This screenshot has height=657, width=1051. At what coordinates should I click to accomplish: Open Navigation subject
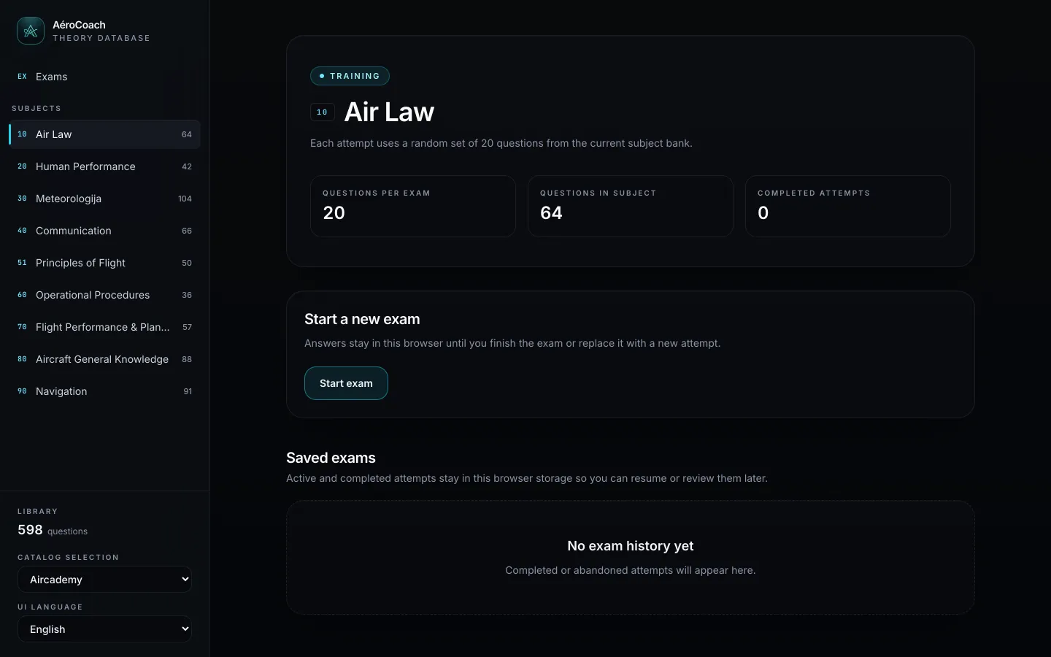tap(104, 391)
